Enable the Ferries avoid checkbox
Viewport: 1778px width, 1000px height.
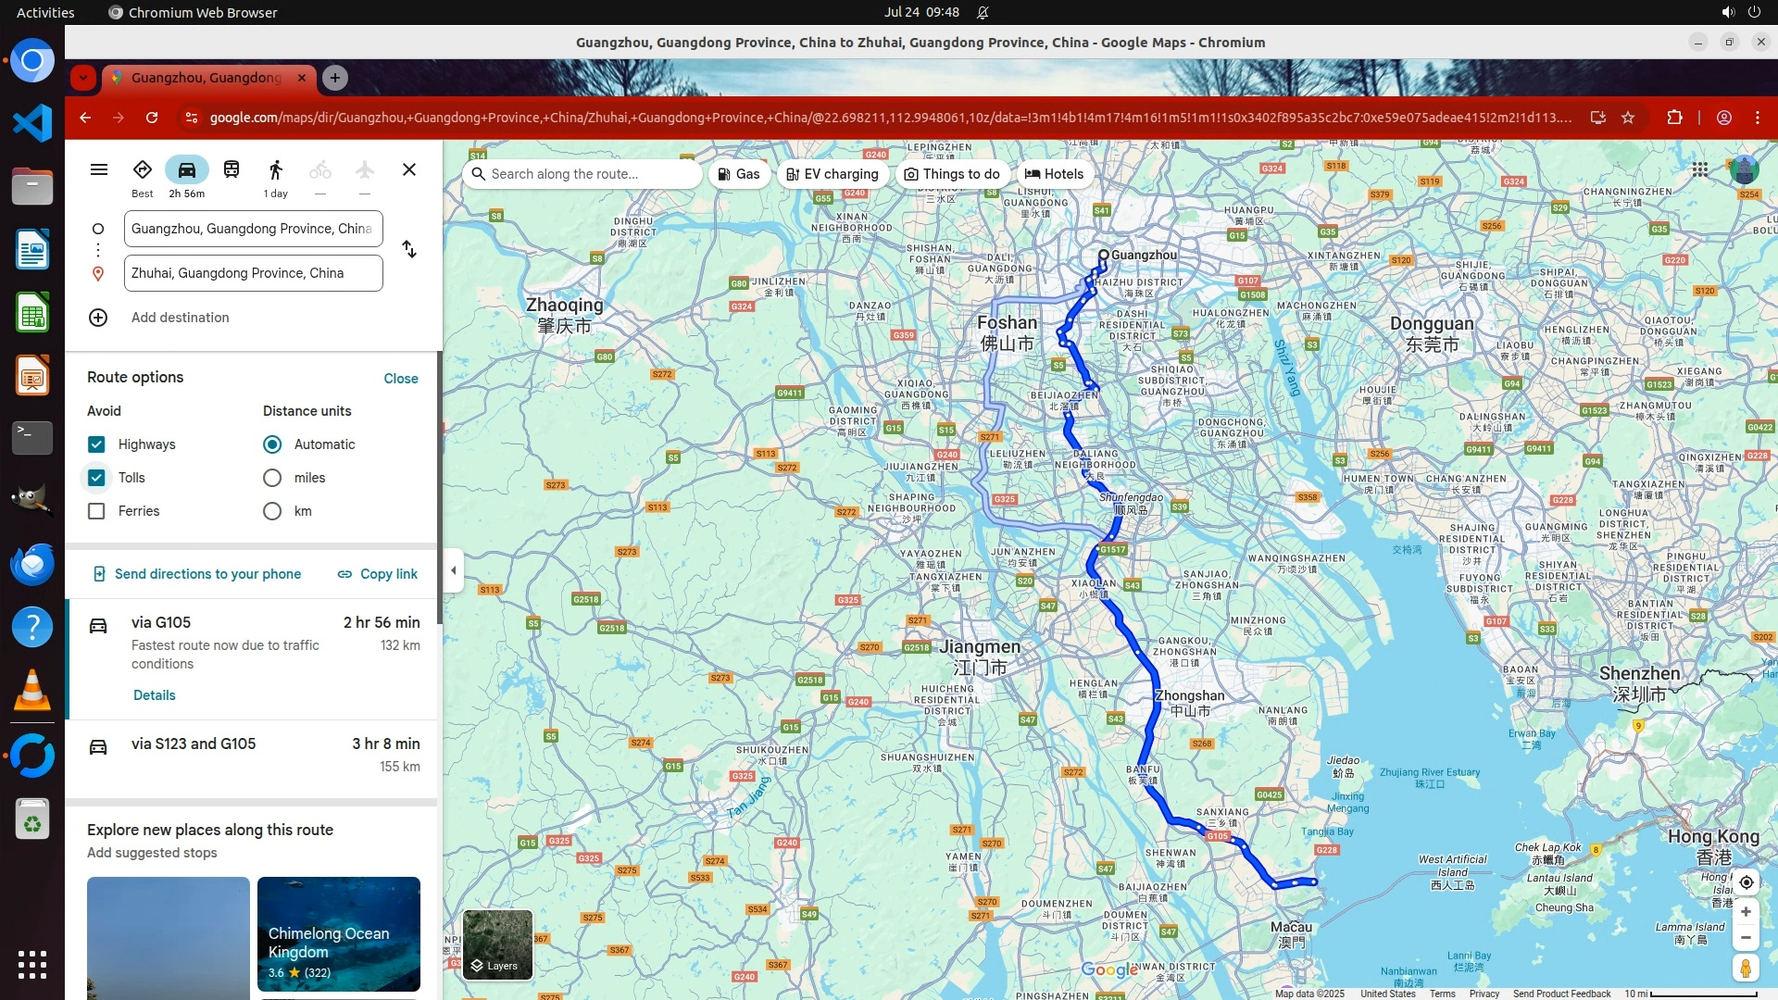[96, 511]
